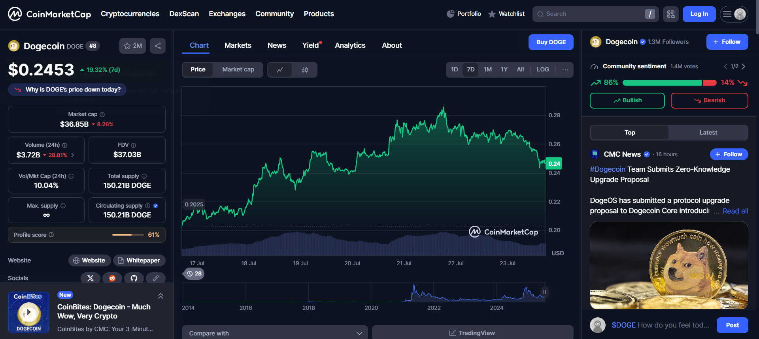Click the Volume (24h) info icon
The image size is (759, 339).
click(64, 145)
